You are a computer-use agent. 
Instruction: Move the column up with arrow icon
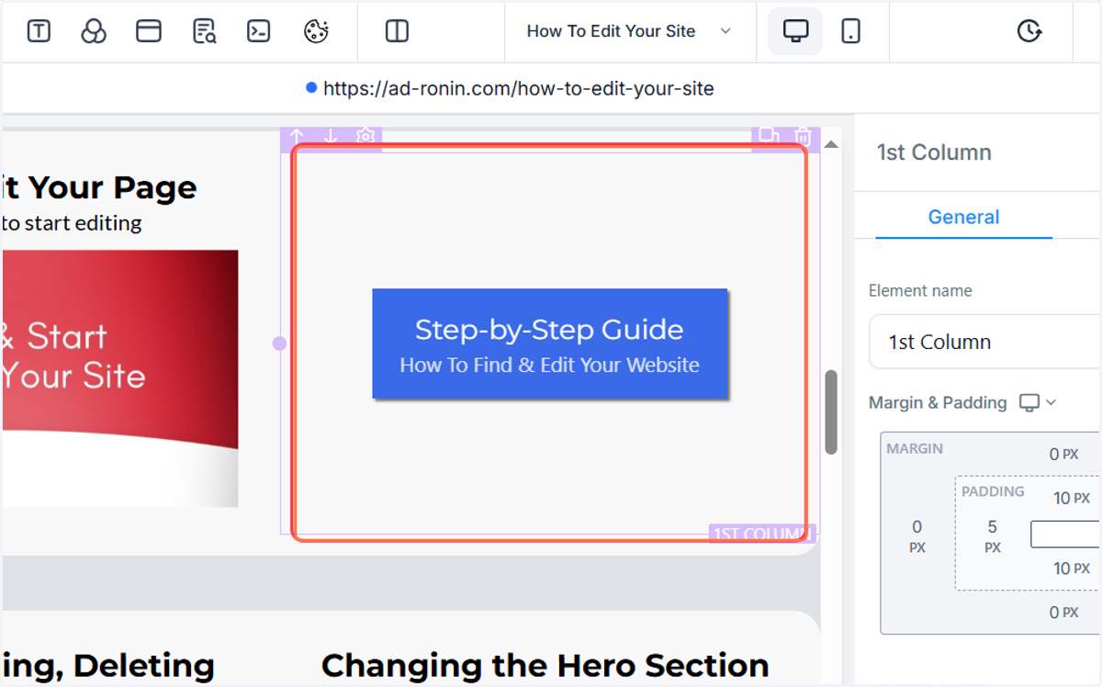pyautogui.click(x=297, y=137)
